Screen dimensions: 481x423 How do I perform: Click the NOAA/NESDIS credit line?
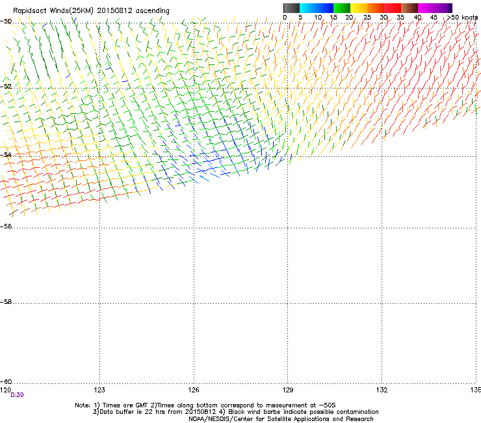coord(281,419)
